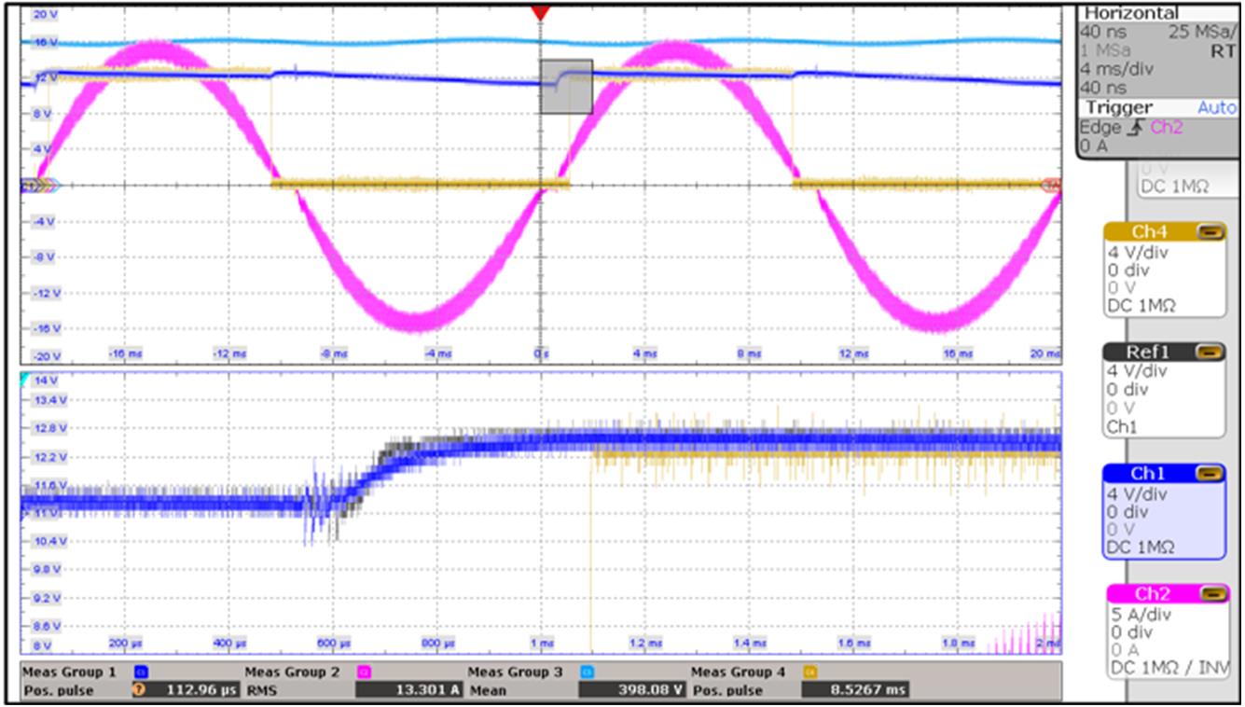Minimize the Ch1 signal box
This screenshot has width=1245, height=707.
1210,473
